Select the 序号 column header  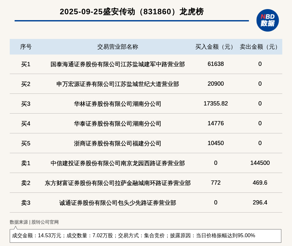tap(26, 47)
